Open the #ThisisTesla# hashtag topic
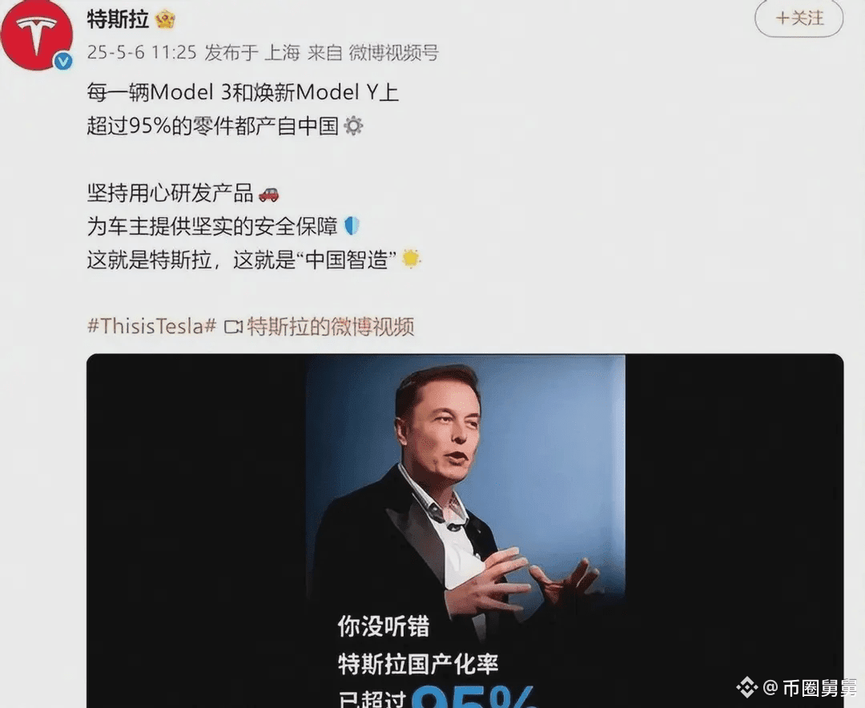 tap(151, 326)
